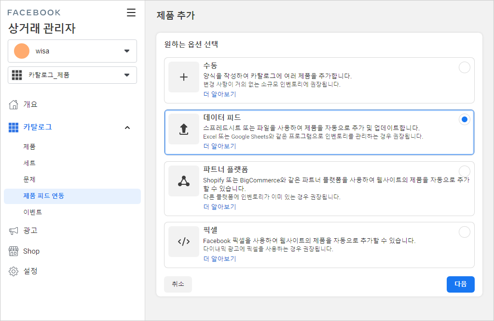Go to 광고 in the sidebar
Image resolution: width=494 pixels, height=321 pixels.
pos(30,231)
